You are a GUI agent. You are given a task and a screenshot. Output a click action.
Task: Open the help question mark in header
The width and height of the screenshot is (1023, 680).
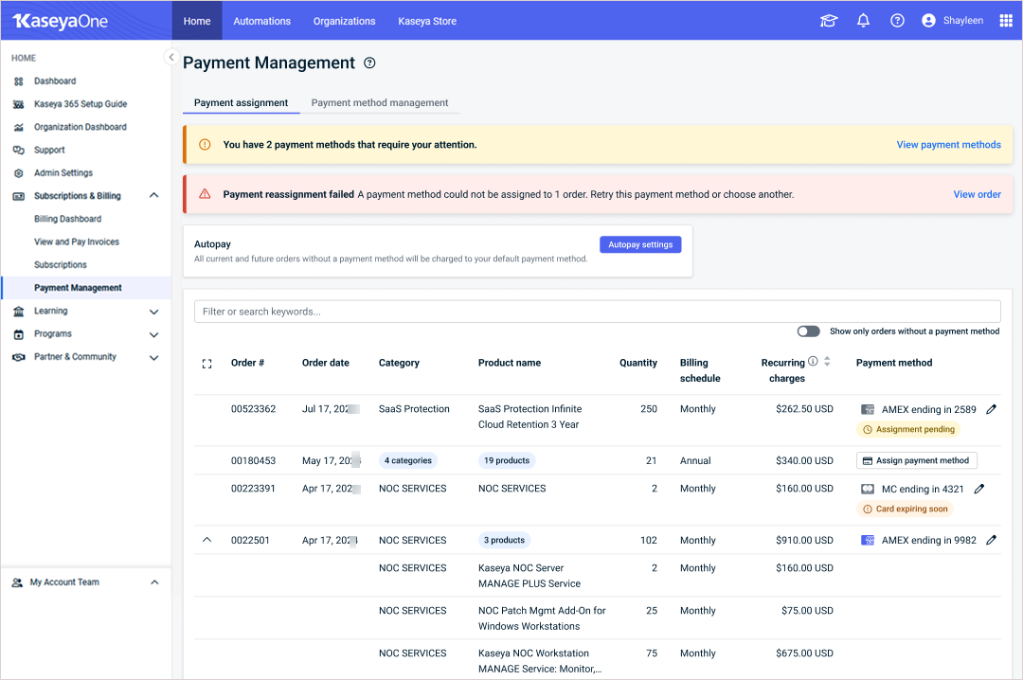[897, 21]
